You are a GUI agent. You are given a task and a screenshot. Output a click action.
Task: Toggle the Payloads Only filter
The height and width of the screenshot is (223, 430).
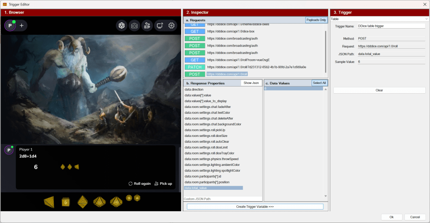316,20
